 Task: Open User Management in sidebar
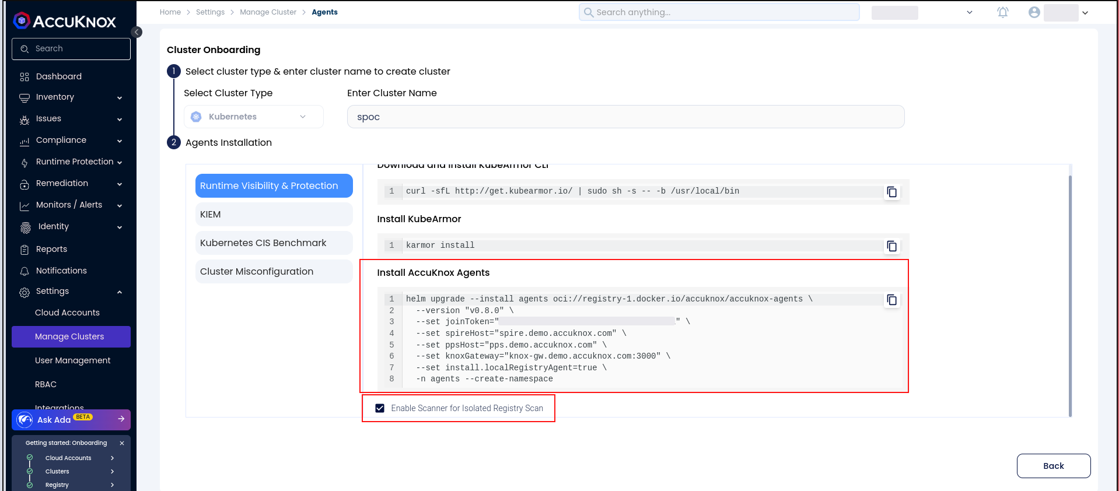coord(72,361)
